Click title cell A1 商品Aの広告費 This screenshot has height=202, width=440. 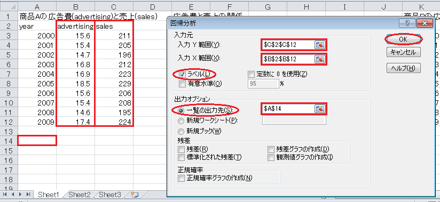[x=37, y=17]
